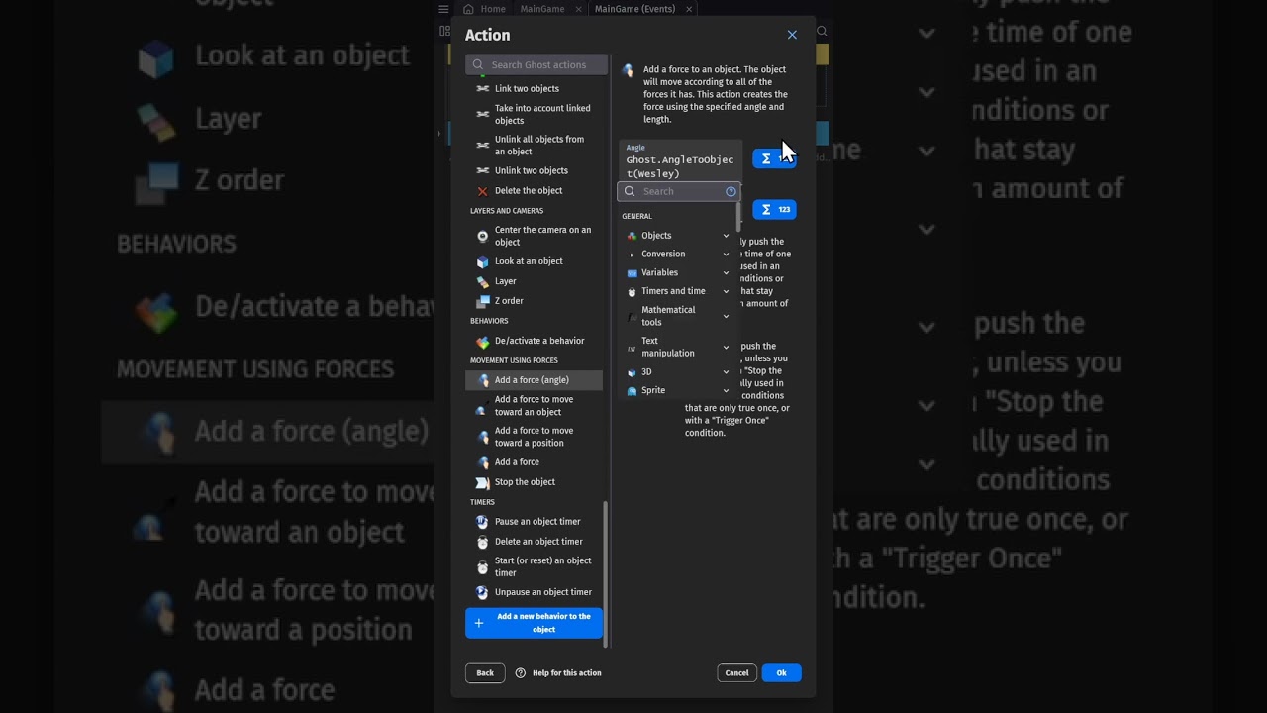Screen dimensions: 1267x713
Task: Select the Stop the object action
Action: click(x=534, y=482)
